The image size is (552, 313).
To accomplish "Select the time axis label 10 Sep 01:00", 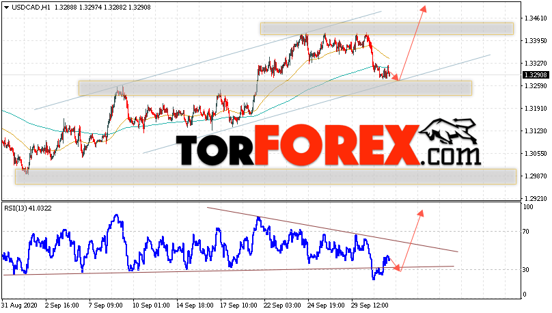I will coord(151,305).
